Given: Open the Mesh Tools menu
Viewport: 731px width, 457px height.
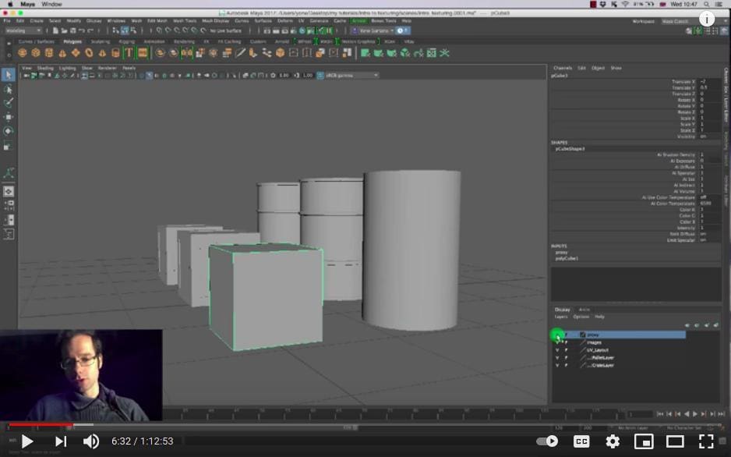Looking at the screenshot, I should pyautogui.click(x=185, y=21).
